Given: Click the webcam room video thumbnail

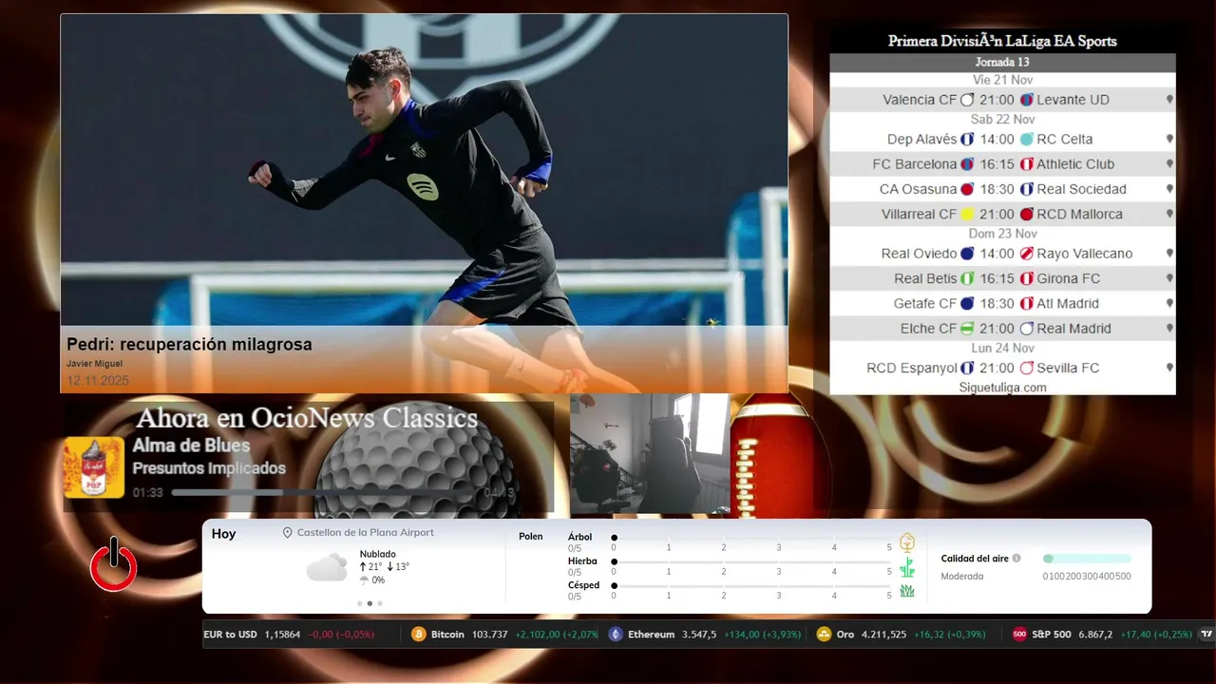Looking at the screenshot, I should tap(650, 454).
